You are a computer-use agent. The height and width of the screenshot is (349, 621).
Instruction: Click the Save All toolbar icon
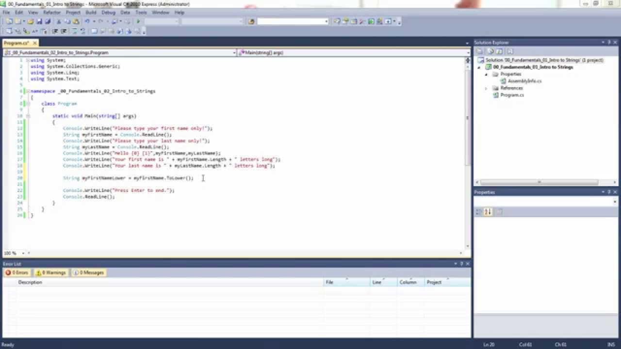click(x=48, y=21)
